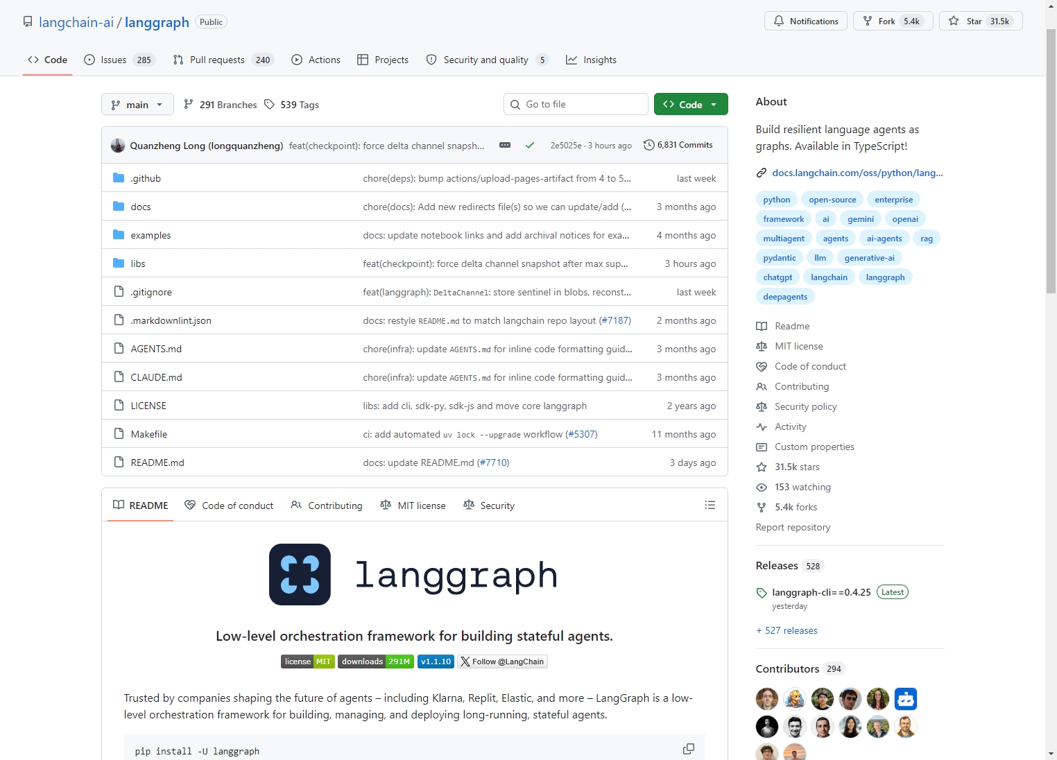The width and height of the screenshot is (1057, 760).
Task: Switch to the MIT license tab
Action: click(413, 506)
